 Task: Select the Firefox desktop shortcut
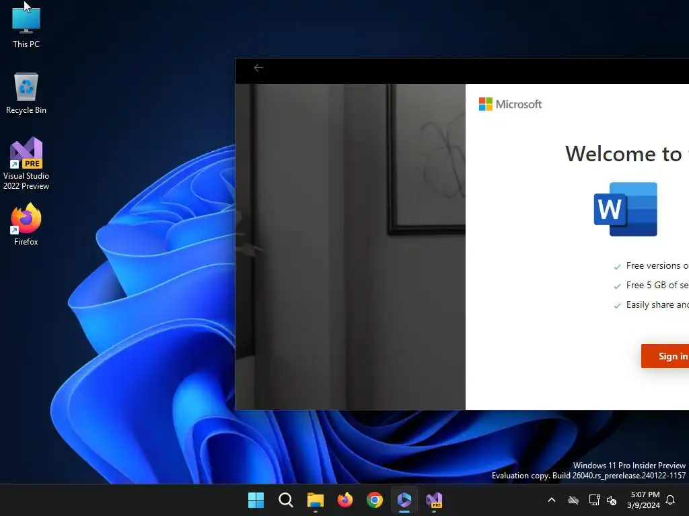pos(26,224)
